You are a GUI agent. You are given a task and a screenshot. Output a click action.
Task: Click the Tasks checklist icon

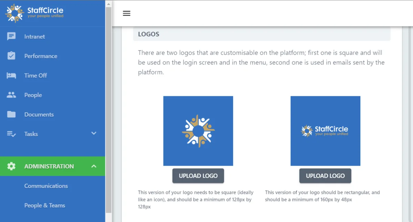(11, 134)
